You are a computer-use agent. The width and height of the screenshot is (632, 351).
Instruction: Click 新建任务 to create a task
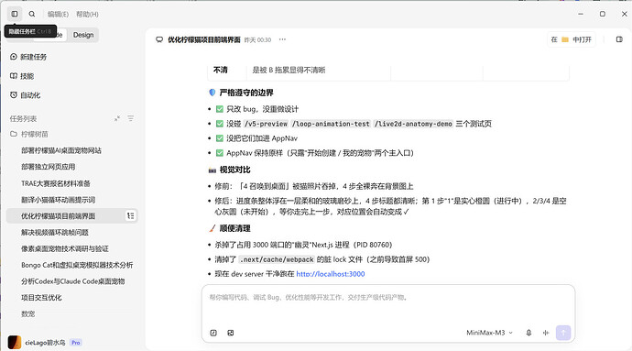pos(28,57)
